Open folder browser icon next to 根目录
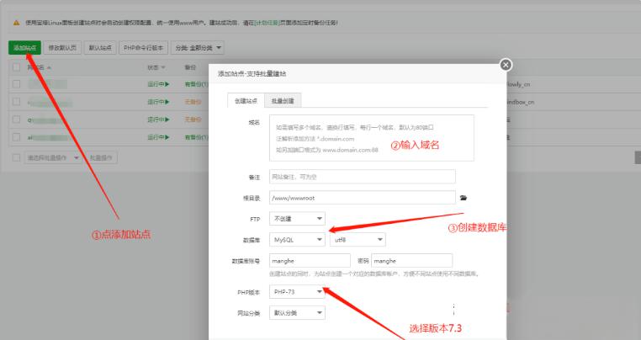This screenshot has width=641, height=340. (x=464, y=198)
